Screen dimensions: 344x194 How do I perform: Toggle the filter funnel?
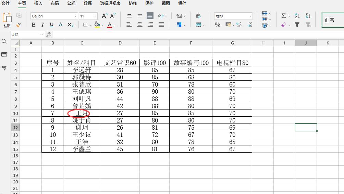297,25
